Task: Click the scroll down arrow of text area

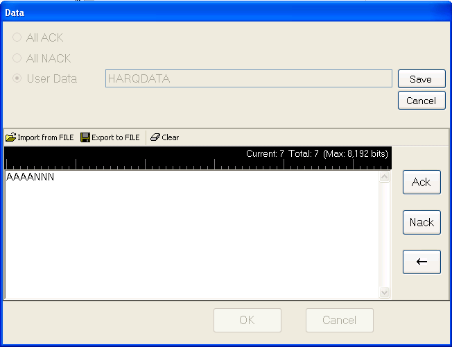Action: [x=384, y=292]
